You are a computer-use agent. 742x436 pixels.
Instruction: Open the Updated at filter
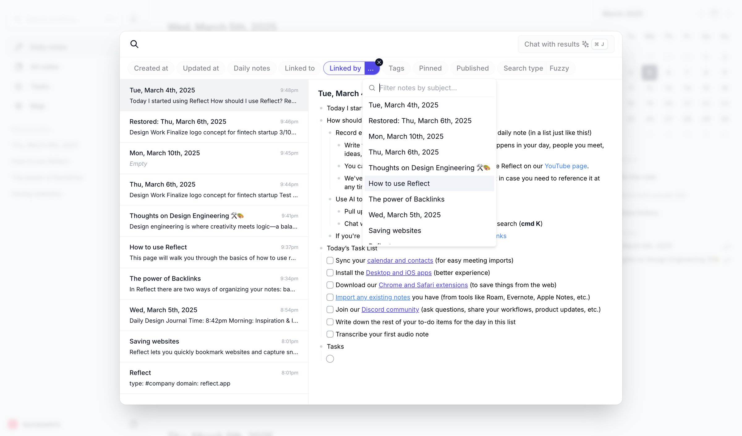click(x=201, y=68)
